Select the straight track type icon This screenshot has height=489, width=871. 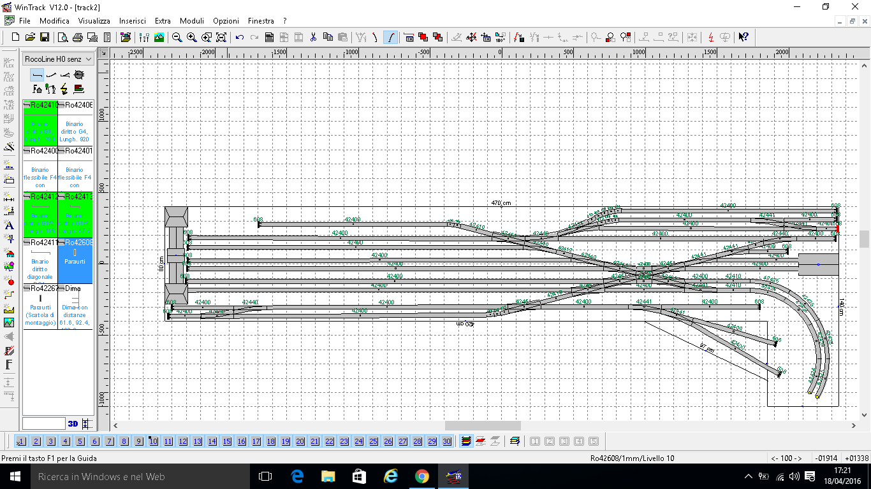37,75
